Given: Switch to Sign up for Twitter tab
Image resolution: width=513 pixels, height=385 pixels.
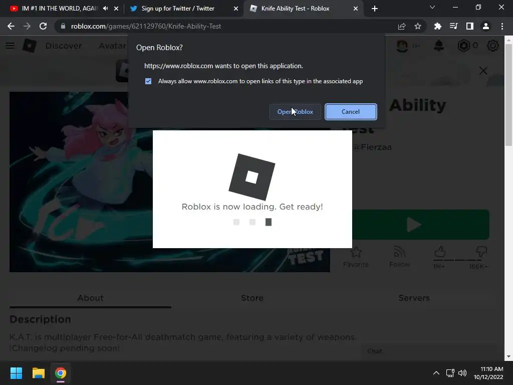Looking at the screenshot, I should click(178, 9).
